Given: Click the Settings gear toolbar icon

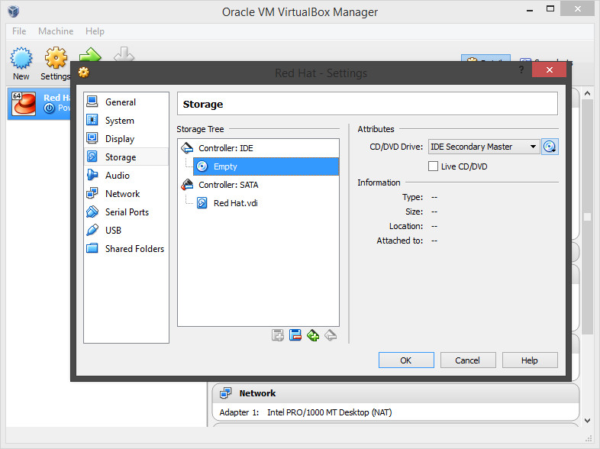Looking at the screenshot, I should 56,58.
